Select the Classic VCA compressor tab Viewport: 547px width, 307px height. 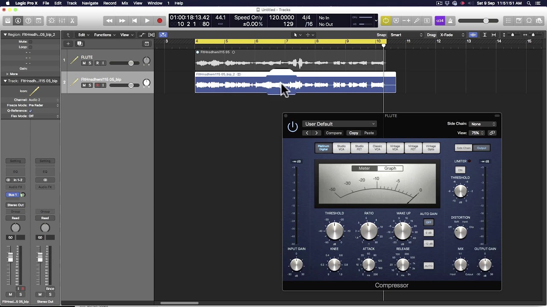point(377,148)
